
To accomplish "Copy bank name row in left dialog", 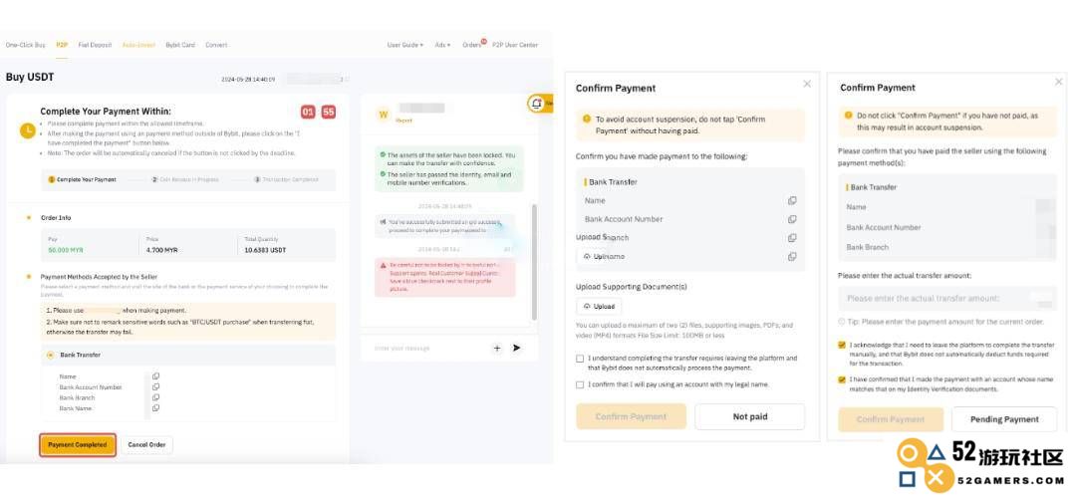I will point(792,257).
